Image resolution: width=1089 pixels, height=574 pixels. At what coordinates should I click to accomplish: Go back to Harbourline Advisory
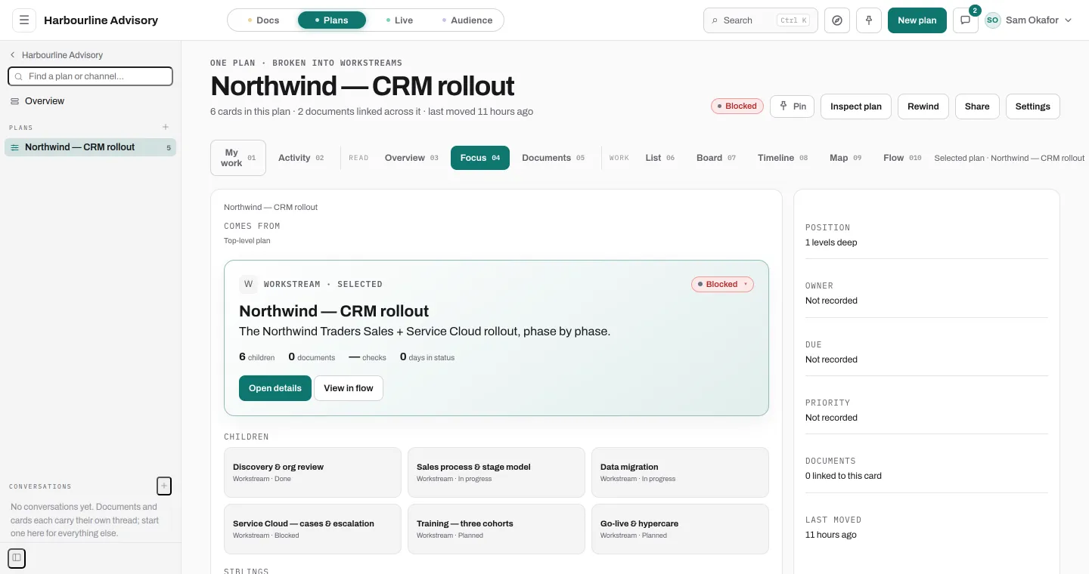[x=56, y=55]
